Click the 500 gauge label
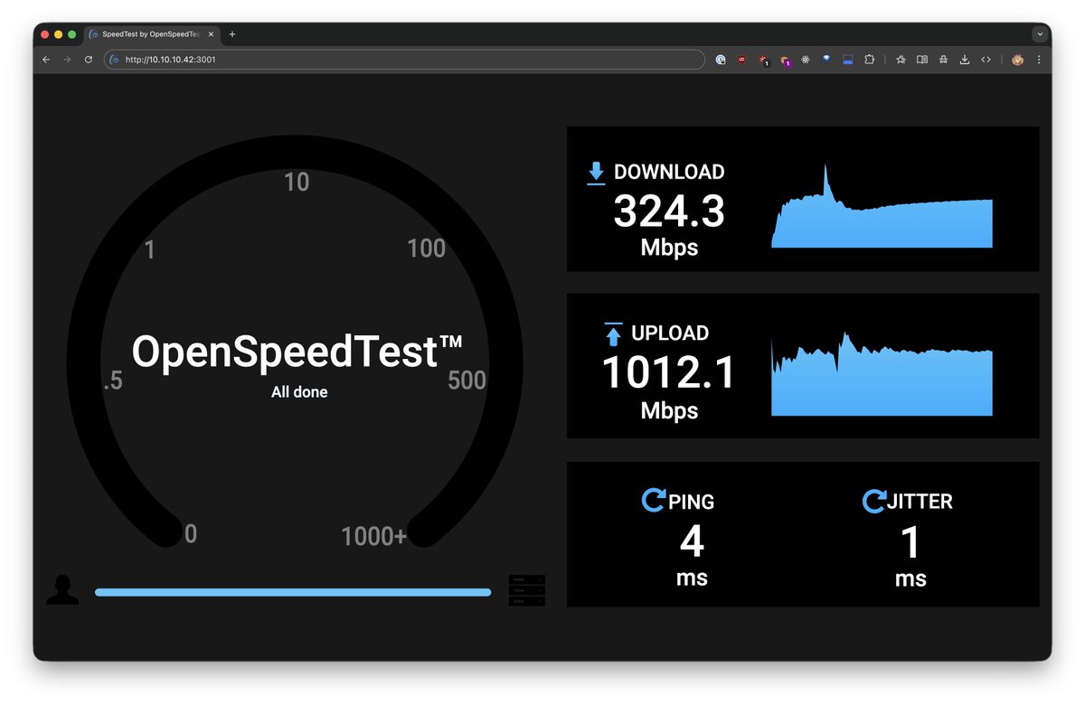Viewport: 1085px width, 705px height. click(467, 380)
